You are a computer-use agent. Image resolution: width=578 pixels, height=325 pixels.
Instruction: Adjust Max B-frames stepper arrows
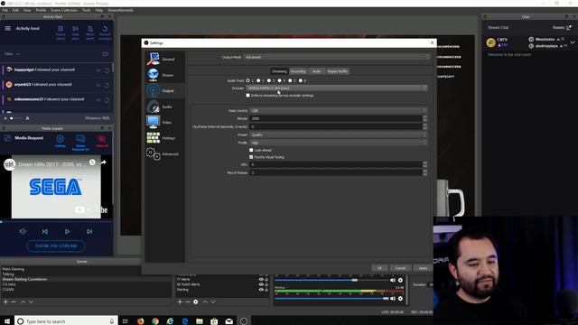pos(424,172)
